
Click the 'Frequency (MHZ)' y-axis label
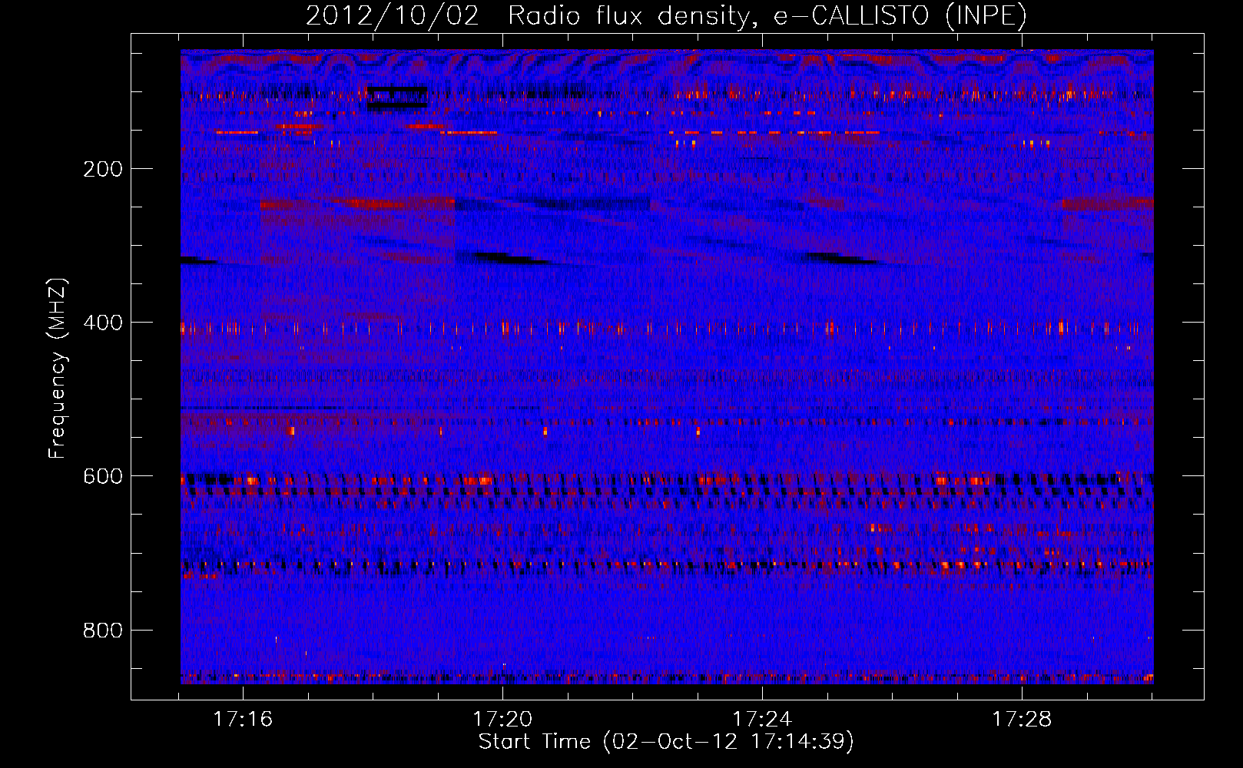[x=58, y=368]
